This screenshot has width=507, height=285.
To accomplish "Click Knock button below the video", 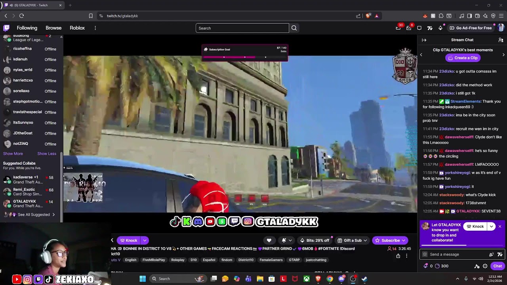I will [129, 240].
